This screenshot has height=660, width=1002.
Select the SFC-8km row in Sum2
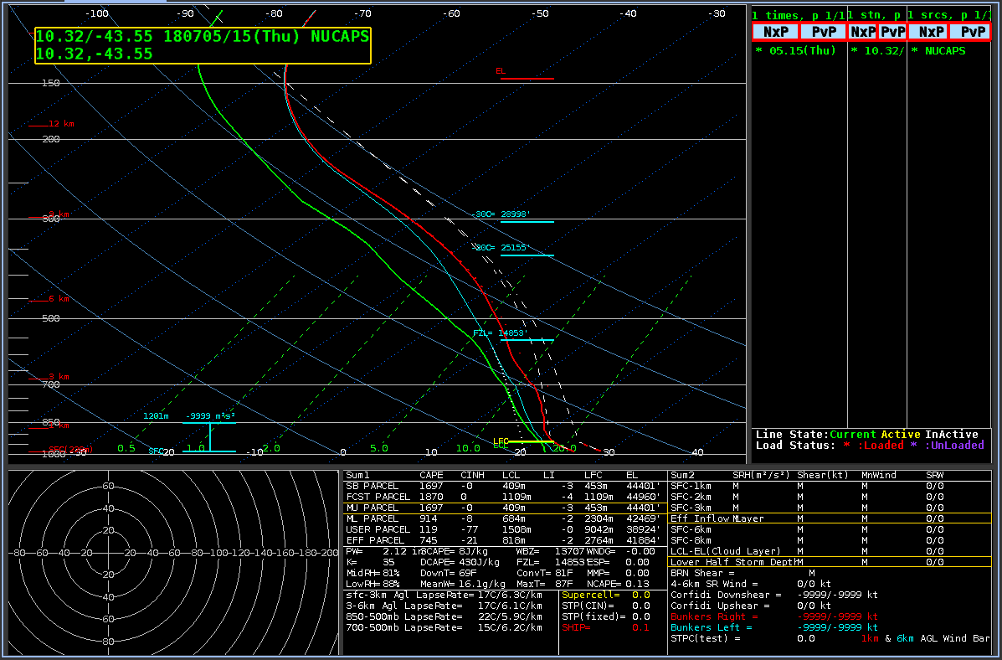pyautogui.click(x=830, y=540)
